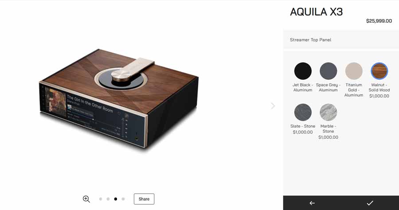Confirm selection with the checkmark icon
The height and width of the screenshot is (210, 399).
[x=370, y=203]
